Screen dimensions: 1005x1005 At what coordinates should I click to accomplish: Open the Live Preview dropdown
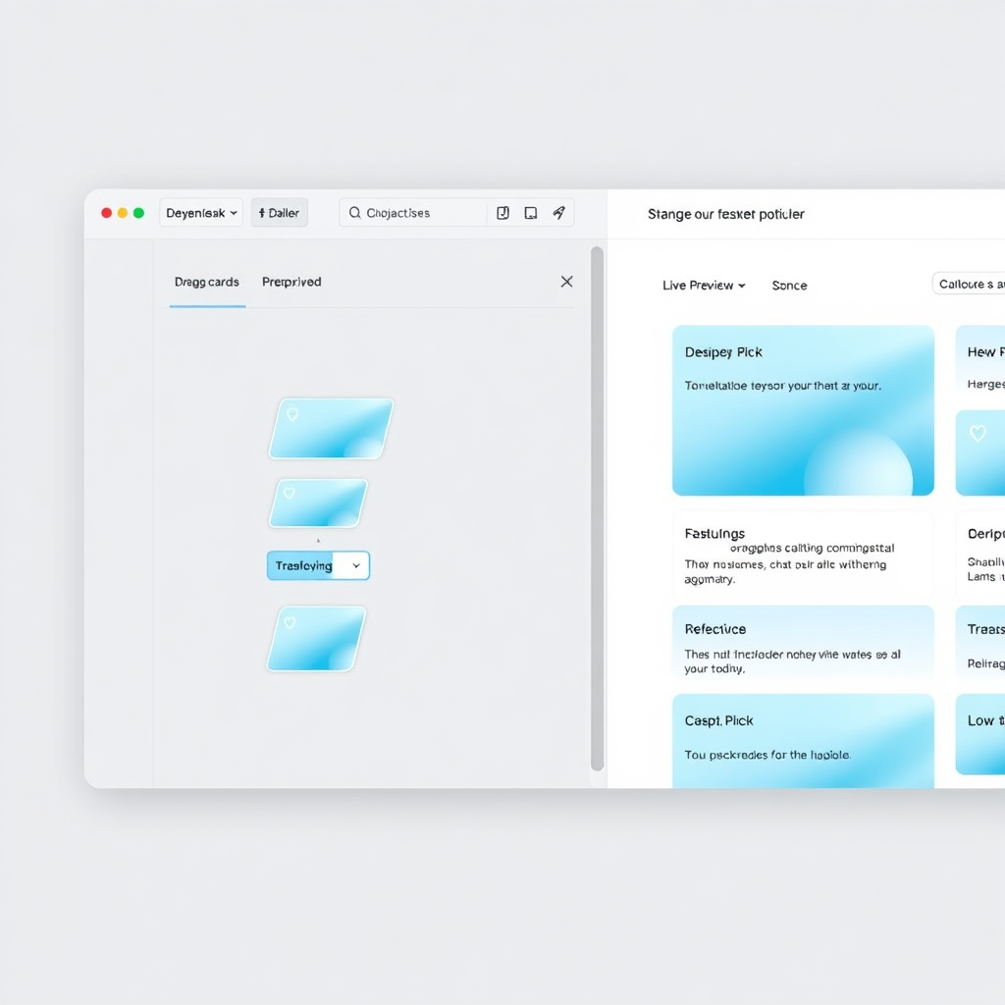click(x=704, y=285)
